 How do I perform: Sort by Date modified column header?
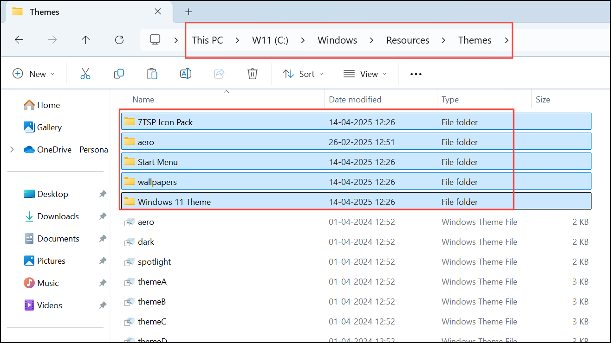click(355, 100)
